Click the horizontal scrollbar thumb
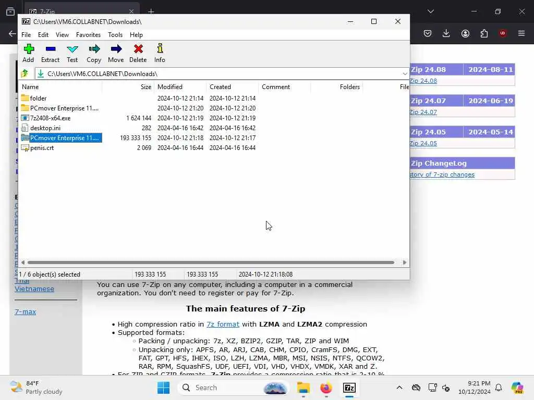The width and height of the screenshot is (534, 400). 211,262
